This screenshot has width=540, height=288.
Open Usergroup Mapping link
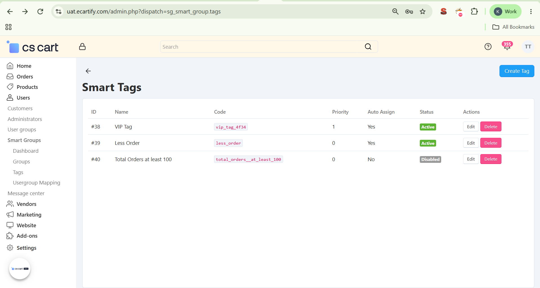click(37, 183)
